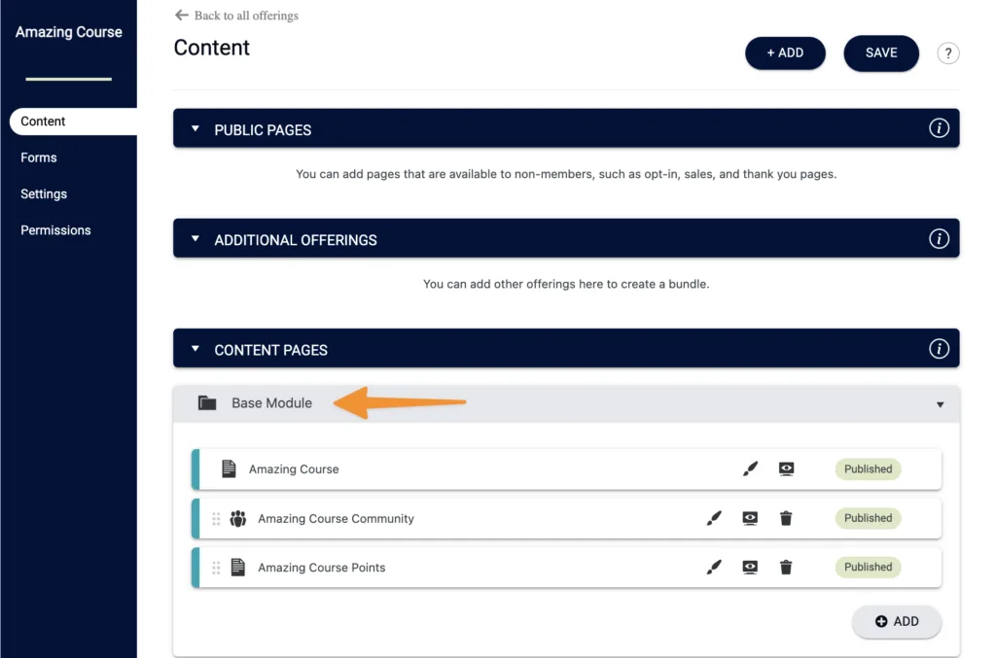Click the Published badge on Amazing Course

pos(868,468)
